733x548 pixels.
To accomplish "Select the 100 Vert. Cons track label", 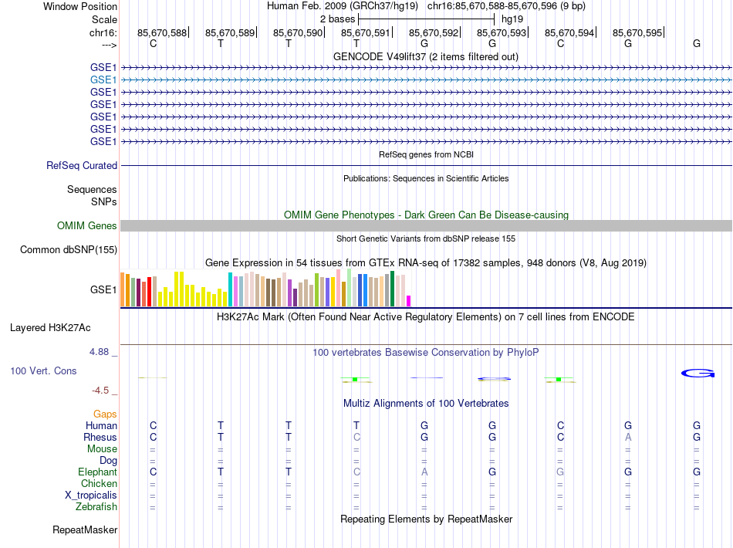I will [x=43, y=371].
